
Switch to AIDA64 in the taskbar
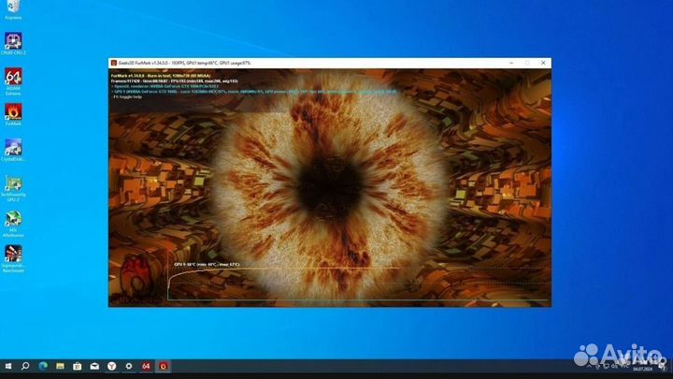pos(146,366)
